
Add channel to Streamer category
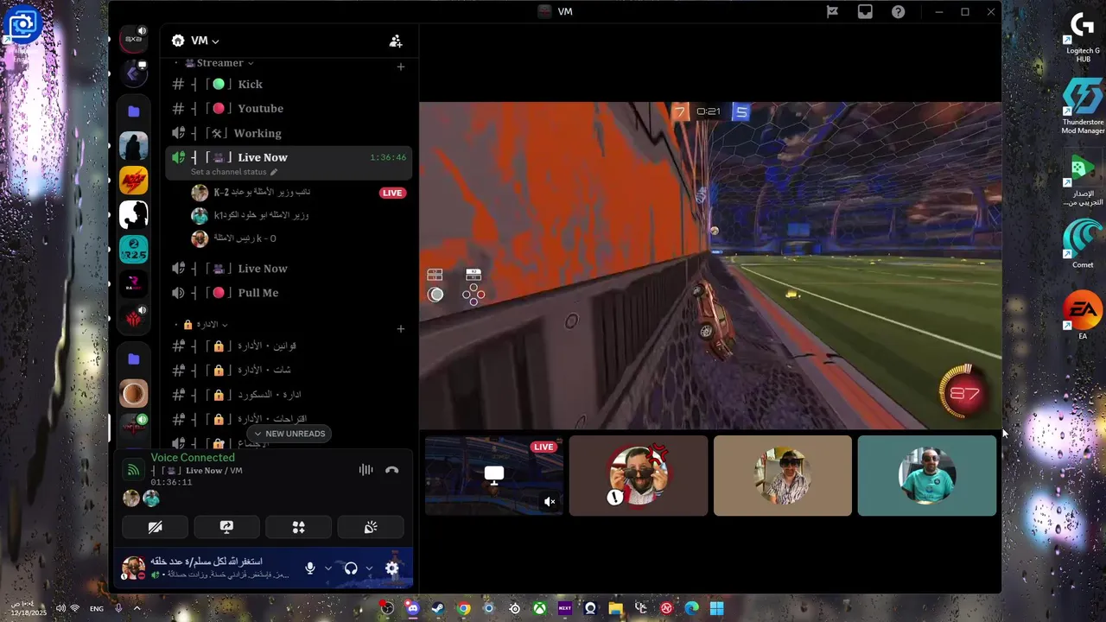pyautogui.click(x=400, y=67)
